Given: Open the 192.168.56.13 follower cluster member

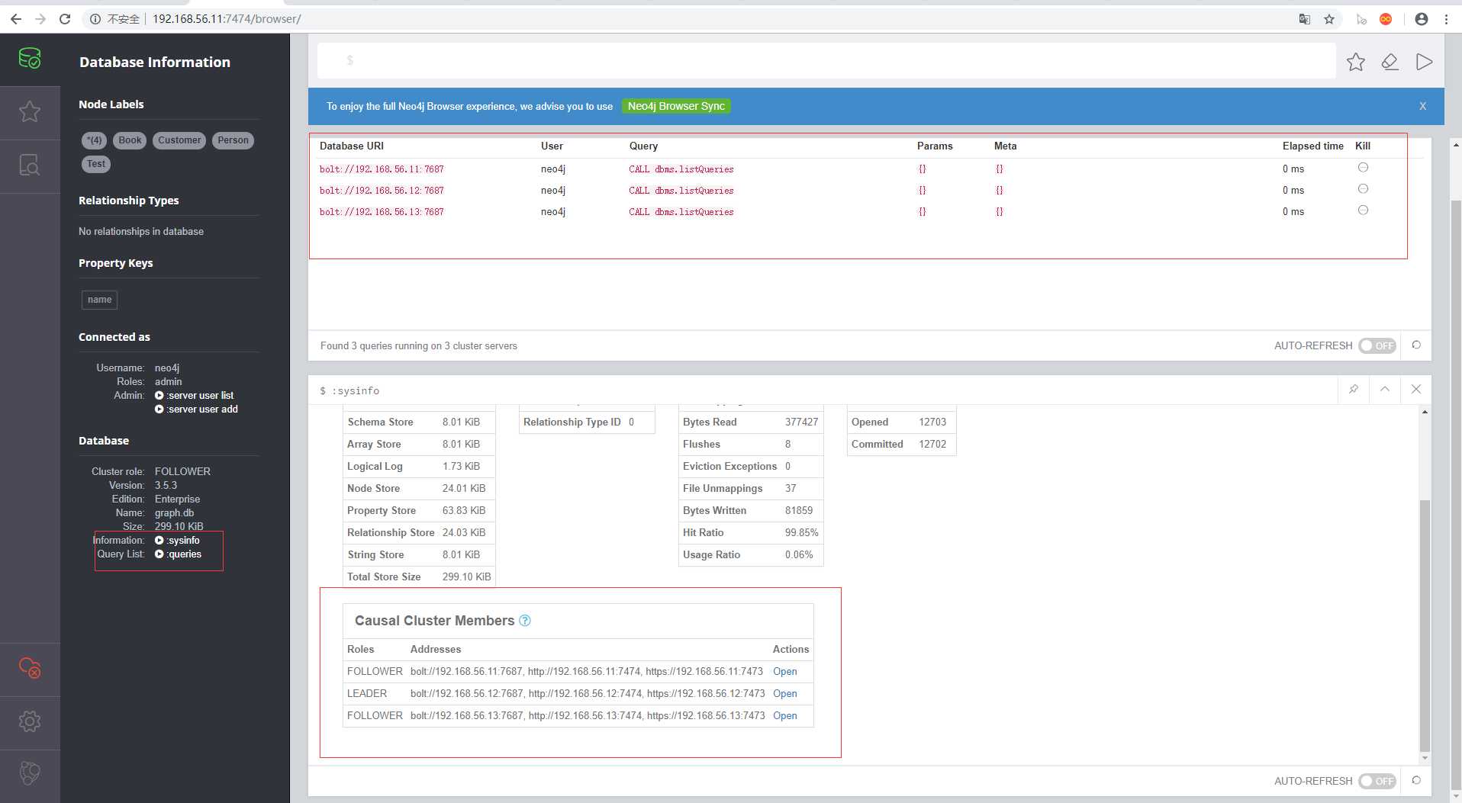Looking at the screenshot, I should point(784,715).
